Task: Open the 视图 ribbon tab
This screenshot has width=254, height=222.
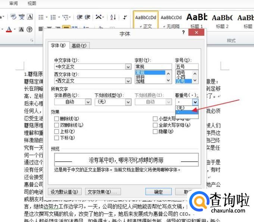Action: pos(32,3)
